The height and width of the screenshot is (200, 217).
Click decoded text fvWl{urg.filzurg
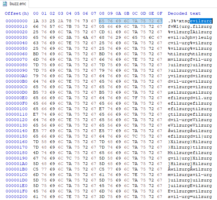click(x=190, y=26)
